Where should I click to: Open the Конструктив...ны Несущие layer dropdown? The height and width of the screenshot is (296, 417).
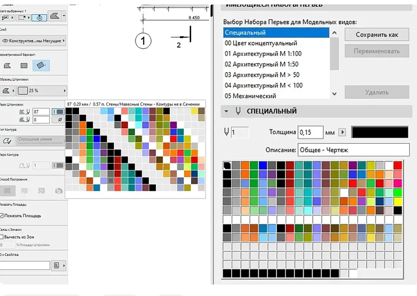[33, 41]
